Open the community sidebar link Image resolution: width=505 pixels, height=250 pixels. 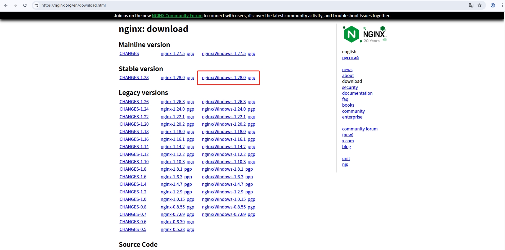[353, 111]
